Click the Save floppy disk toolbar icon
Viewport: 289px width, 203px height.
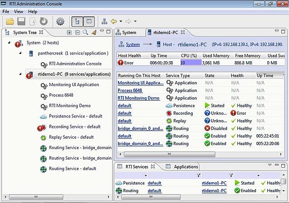click(21, 21)
